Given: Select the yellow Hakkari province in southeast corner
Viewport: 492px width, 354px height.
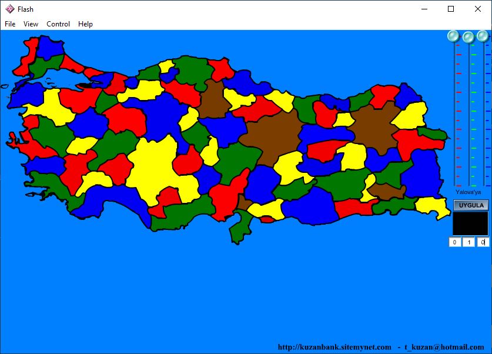Looking at the screenshot, I should [433, 206].
